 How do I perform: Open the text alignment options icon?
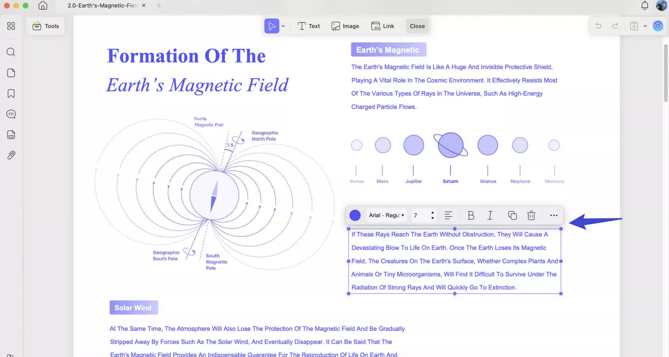coord(448,215)
